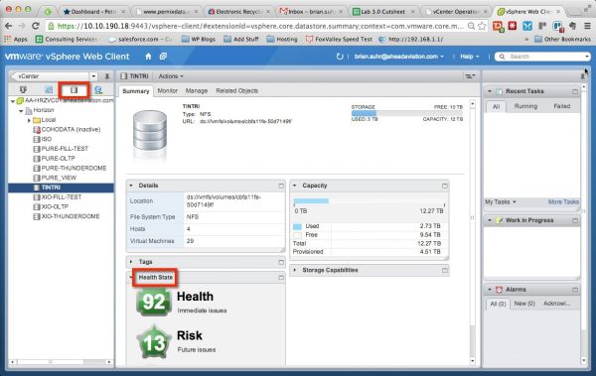Open the user account dropdown
This screenshot has width=596, height=376.
pyautogui.click(x=399, y=57)
